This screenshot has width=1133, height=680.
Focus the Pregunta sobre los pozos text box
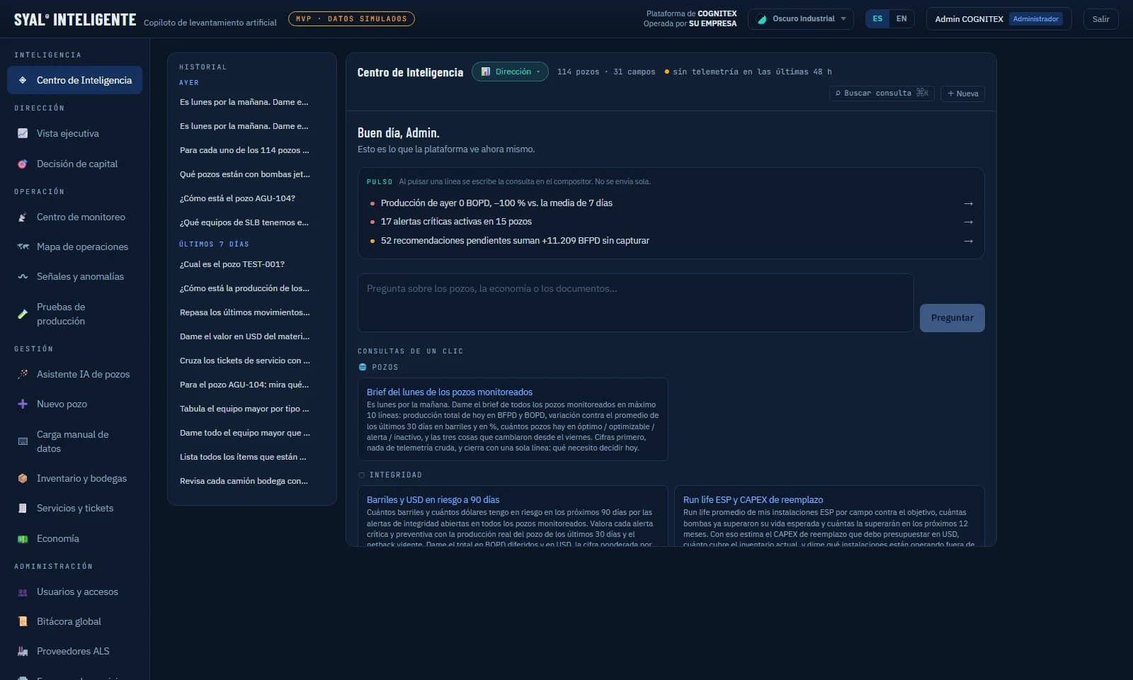coord(635,302)
